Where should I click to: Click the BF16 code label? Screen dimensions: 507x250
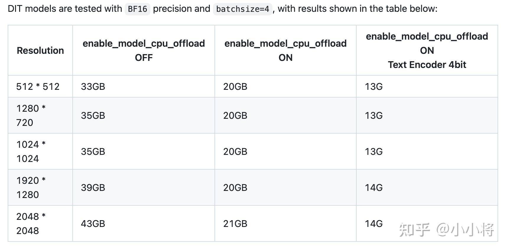click(x=137, y=9)
